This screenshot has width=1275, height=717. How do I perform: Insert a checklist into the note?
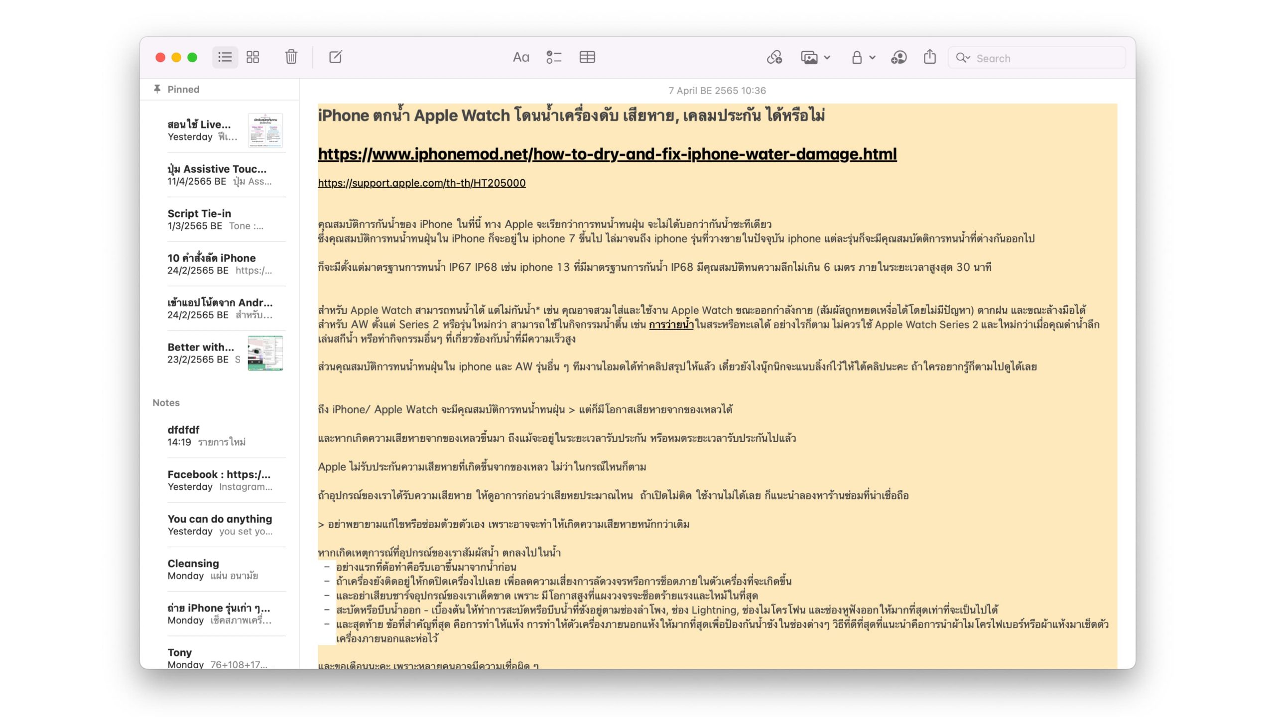[x=553, y=58]
